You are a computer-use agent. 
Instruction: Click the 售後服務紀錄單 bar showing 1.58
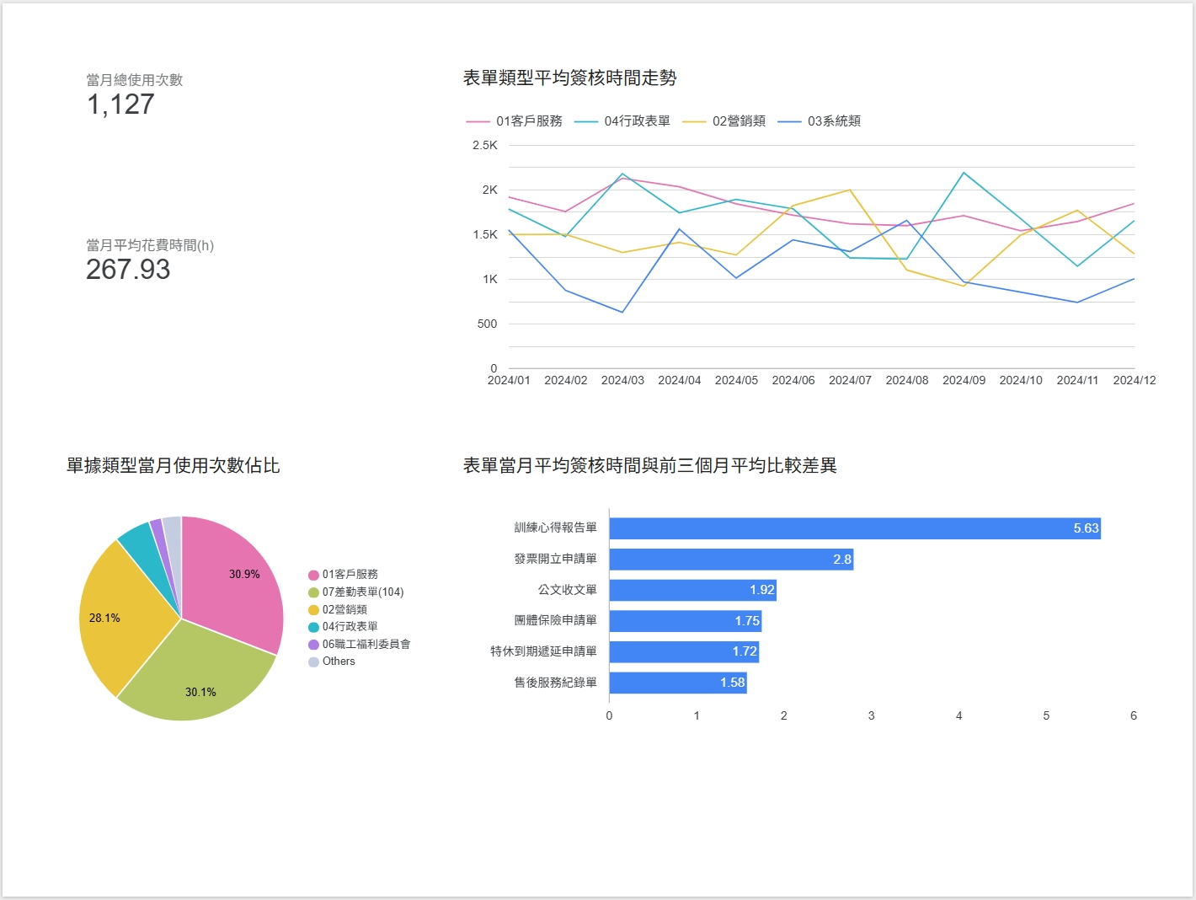[x=677, y=683]
